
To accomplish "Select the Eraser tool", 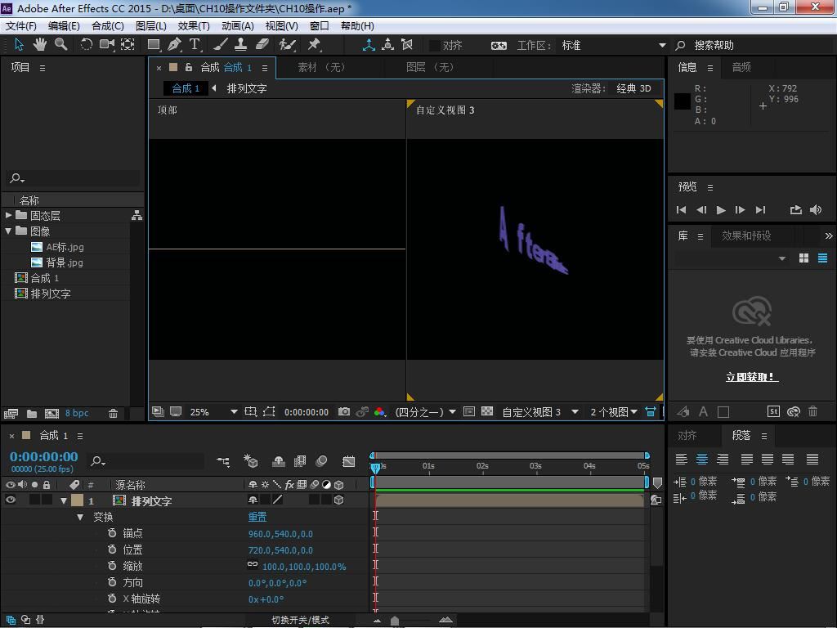I will click(x=262, y=45).
